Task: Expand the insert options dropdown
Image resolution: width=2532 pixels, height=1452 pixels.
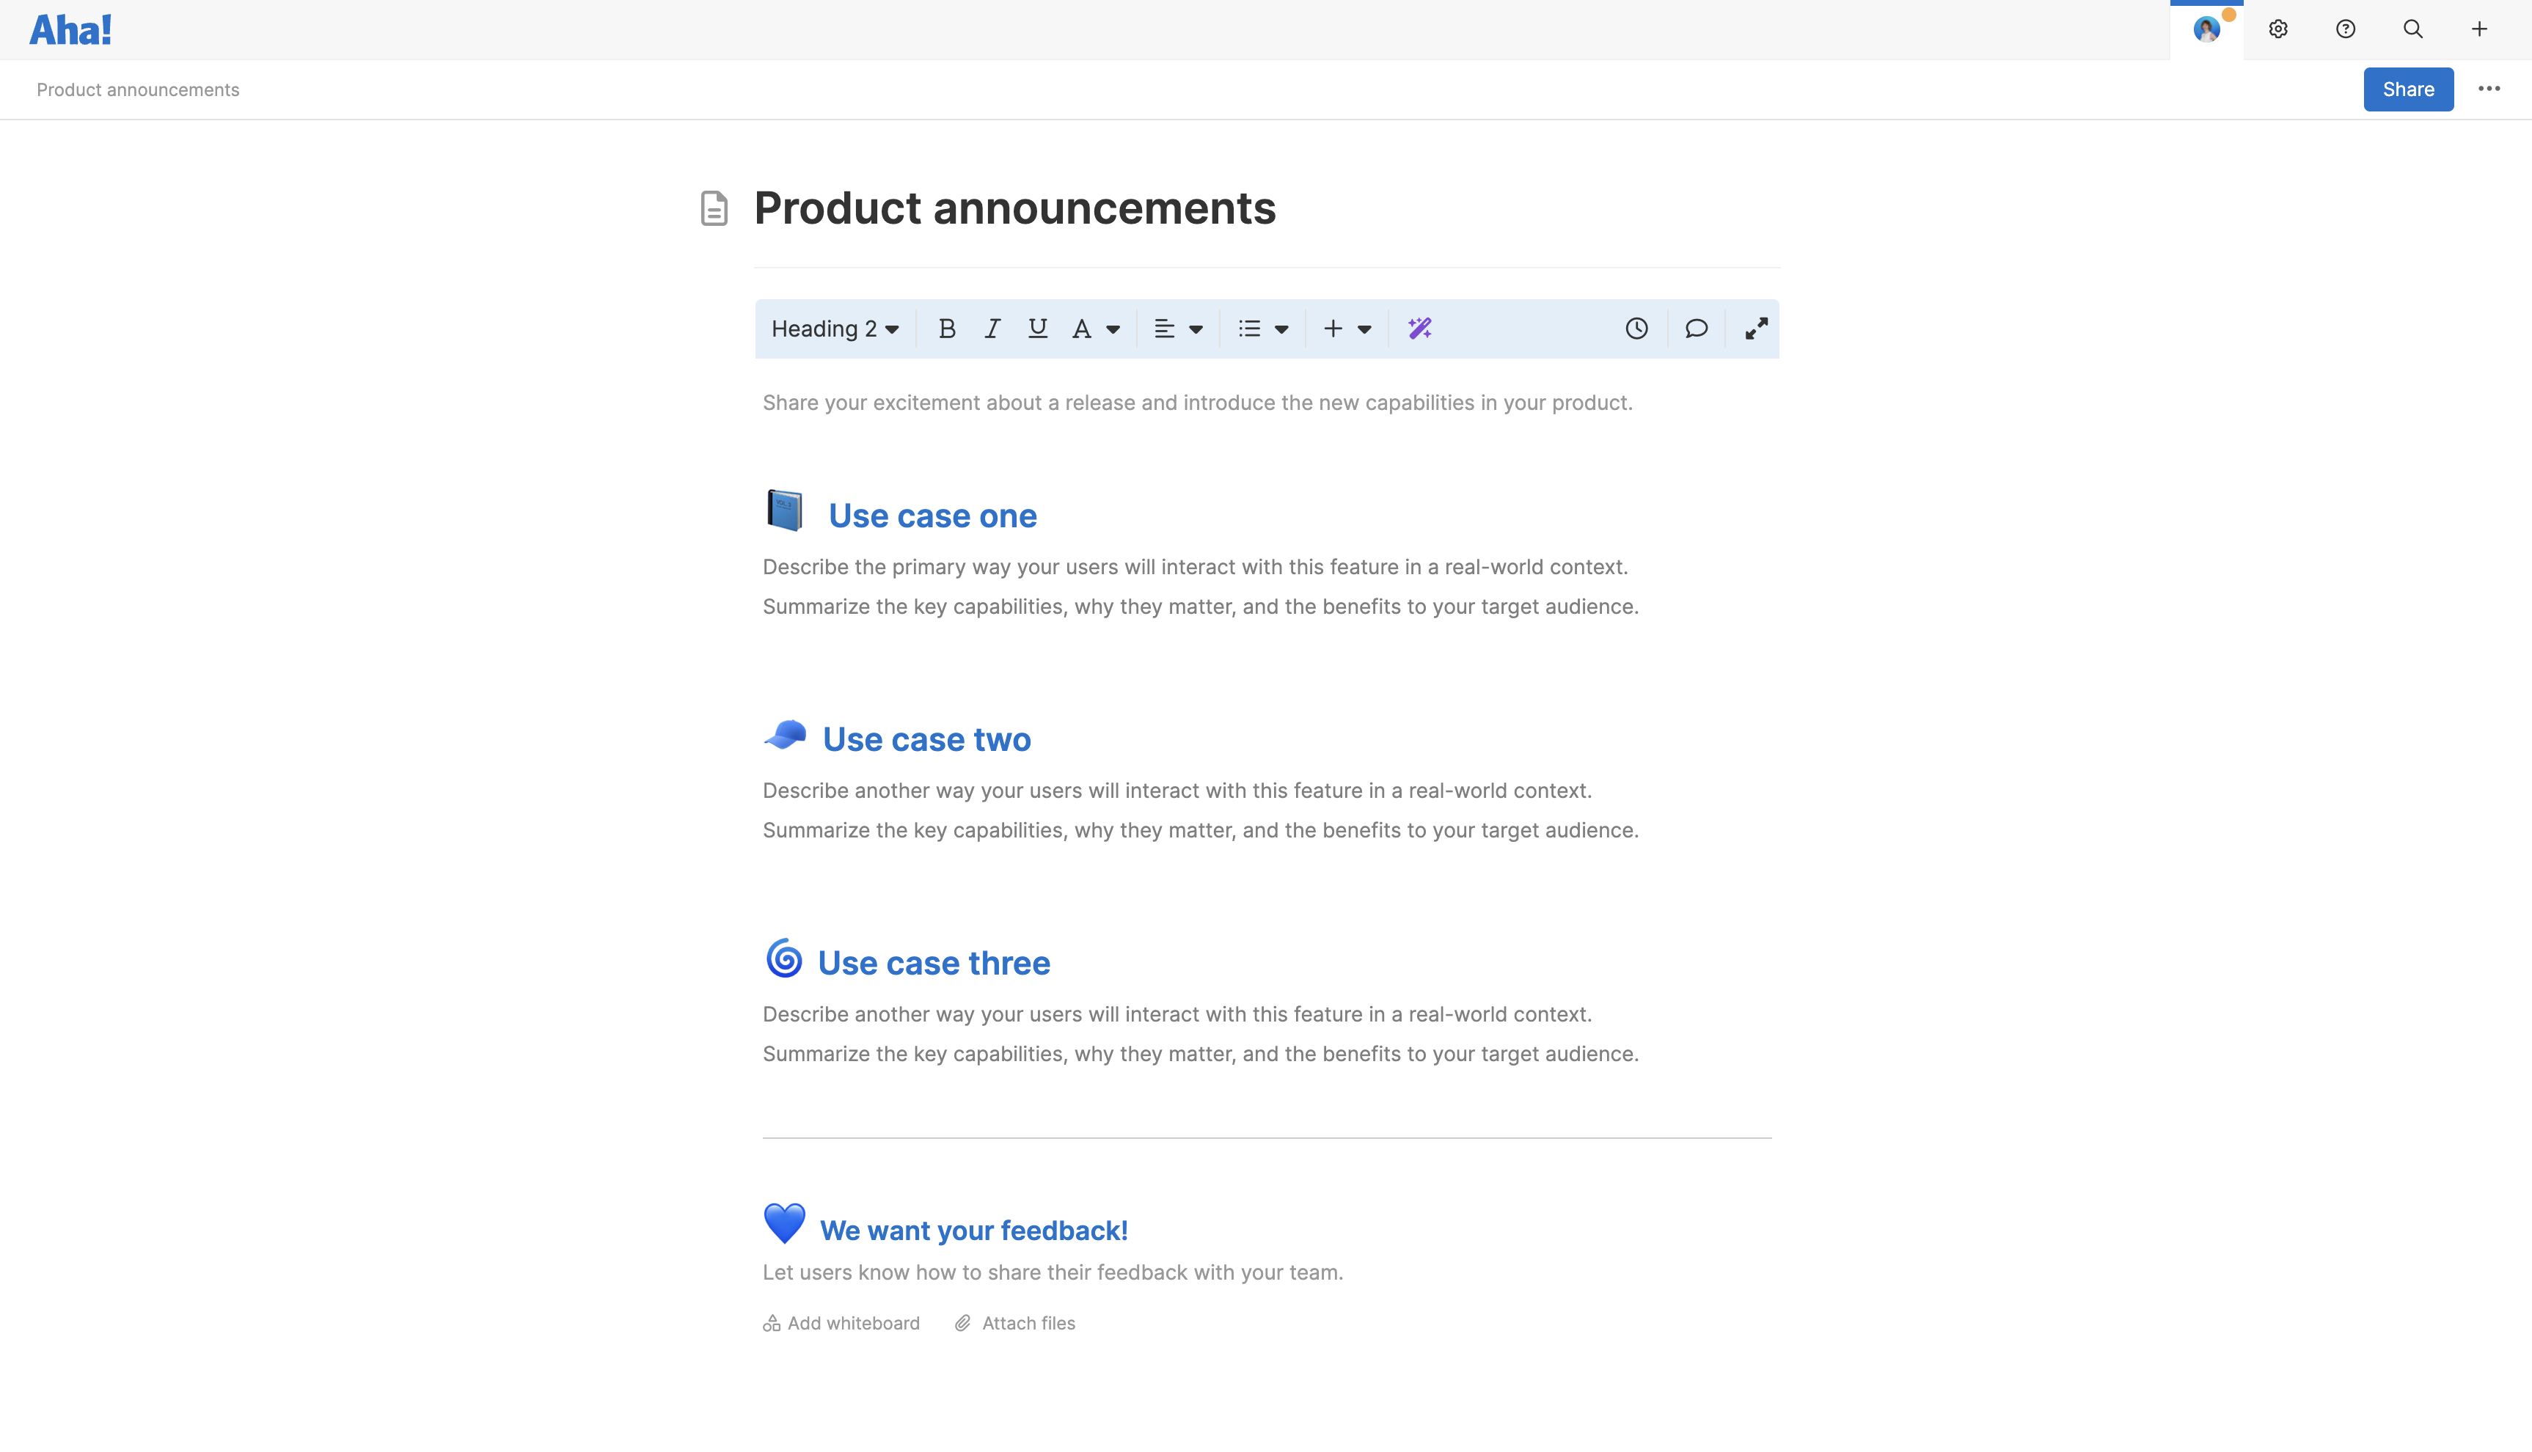Action: pos(1364,328)
